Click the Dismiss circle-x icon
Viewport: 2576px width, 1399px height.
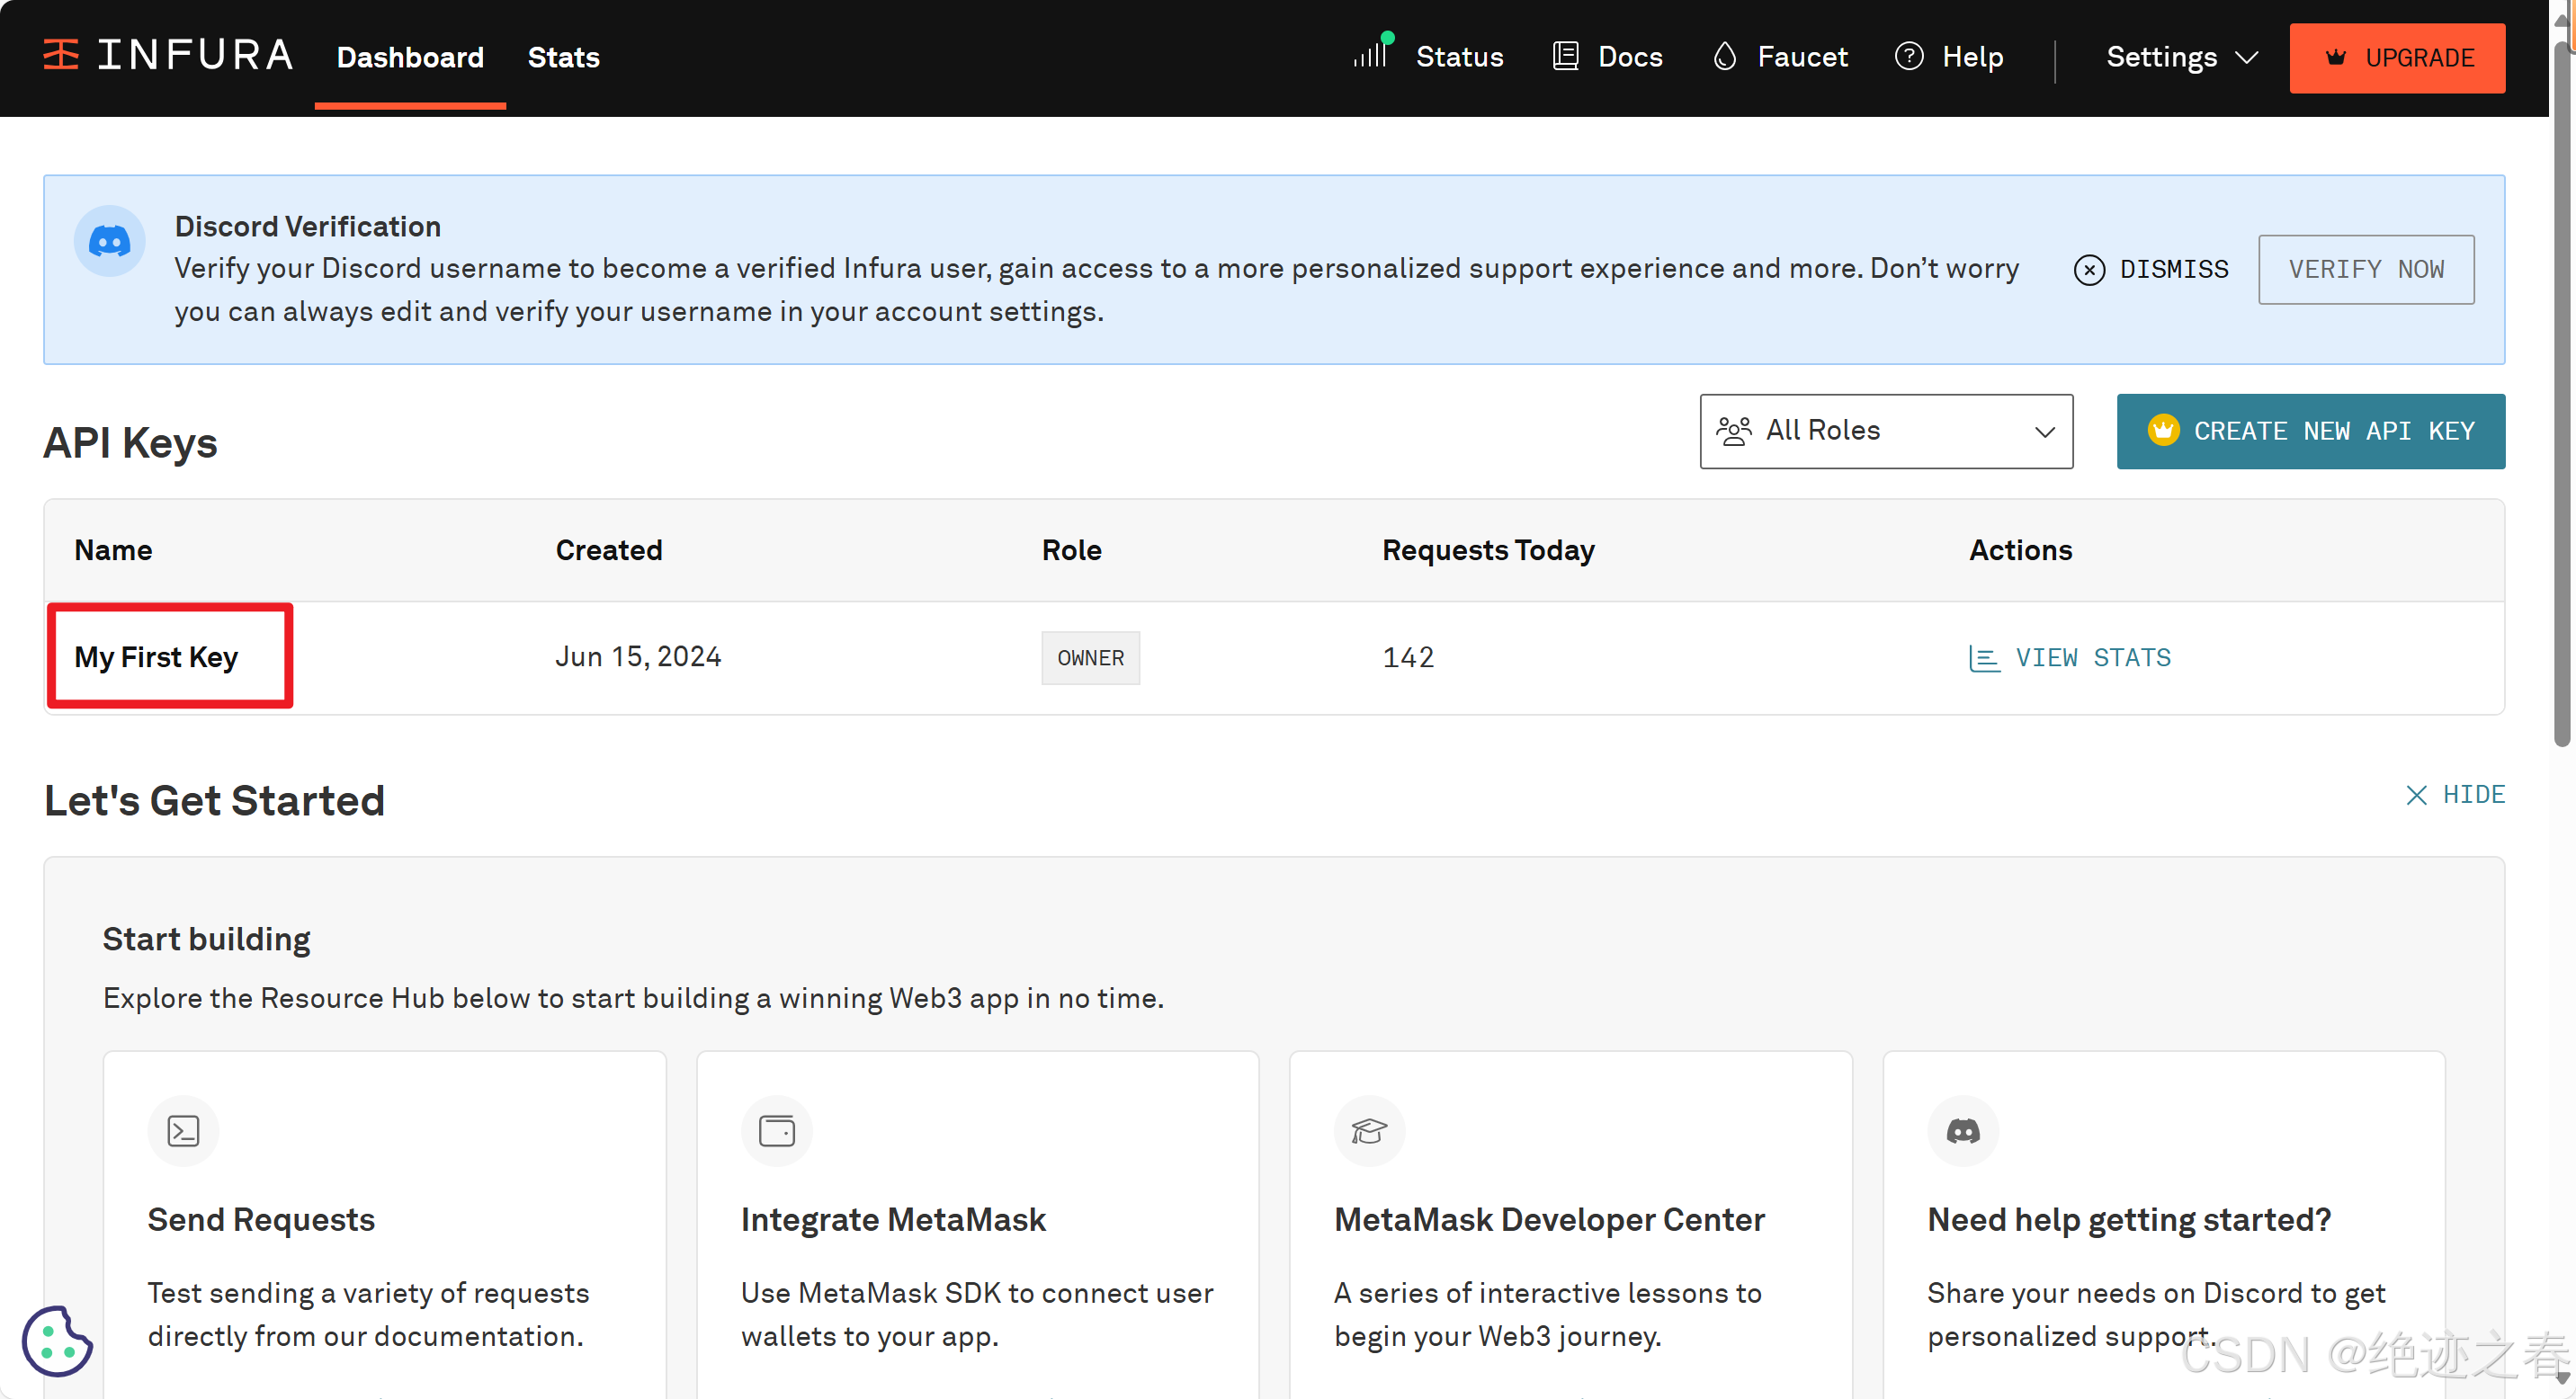2089,270
